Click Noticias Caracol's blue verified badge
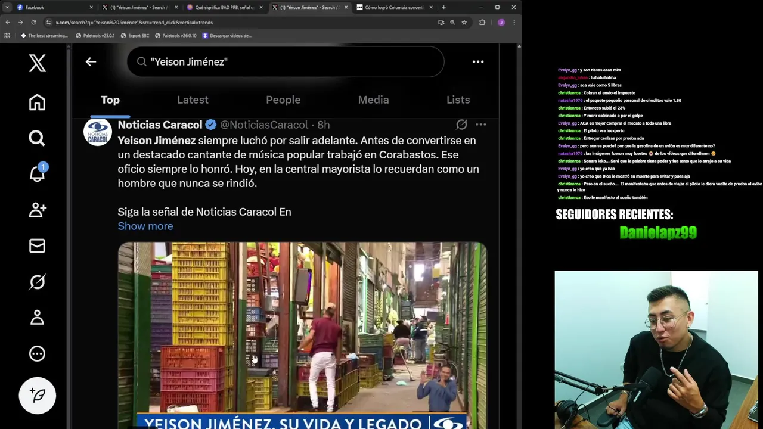Image resolution: width=763 pixels, height=429 pixels. [211, 125]
